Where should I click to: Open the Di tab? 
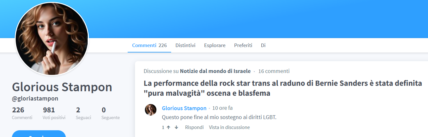point(263,45)
